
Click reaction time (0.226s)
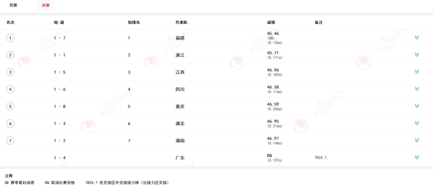[275, 109]
